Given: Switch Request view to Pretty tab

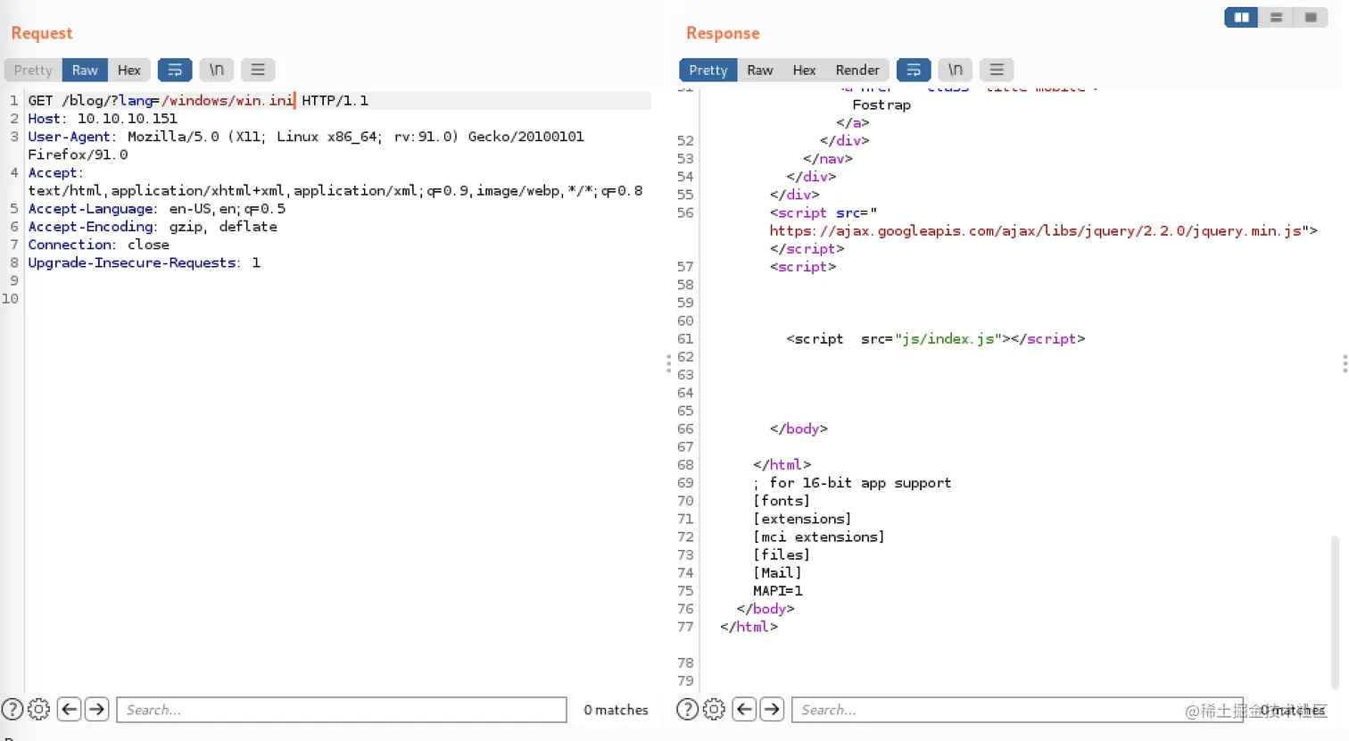Looking at the screenshot, I should (33, 70).
